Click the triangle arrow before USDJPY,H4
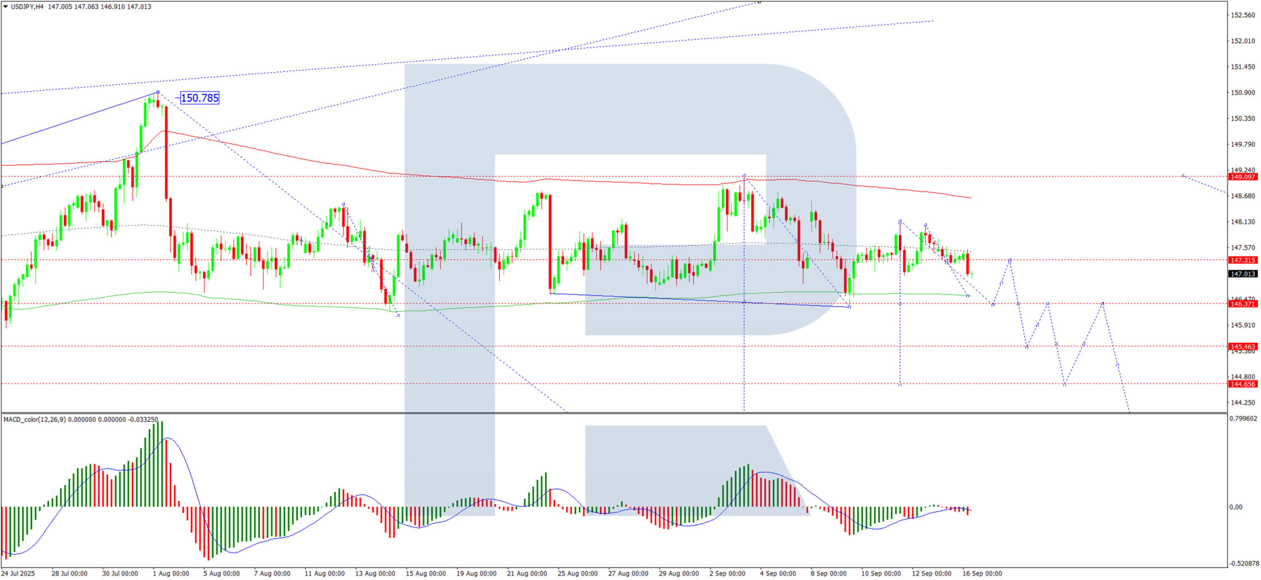1261x580 pixels. pos(5,6)
